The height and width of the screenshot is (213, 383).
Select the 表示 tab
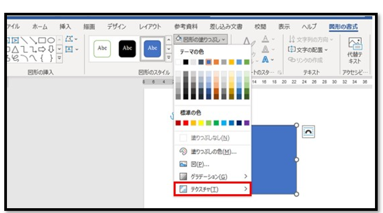click(284, 26)
